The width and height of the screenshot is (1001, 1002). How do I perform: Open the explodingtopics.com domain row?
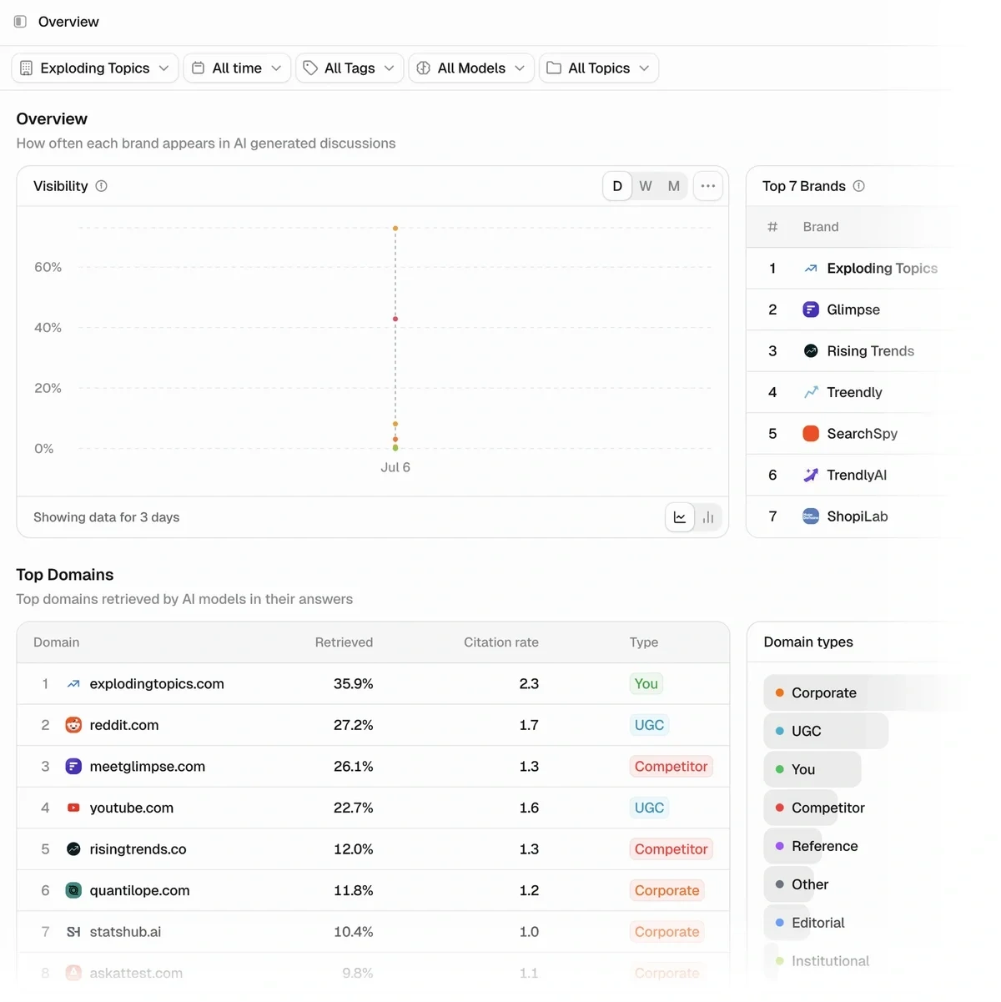point(373,684)
